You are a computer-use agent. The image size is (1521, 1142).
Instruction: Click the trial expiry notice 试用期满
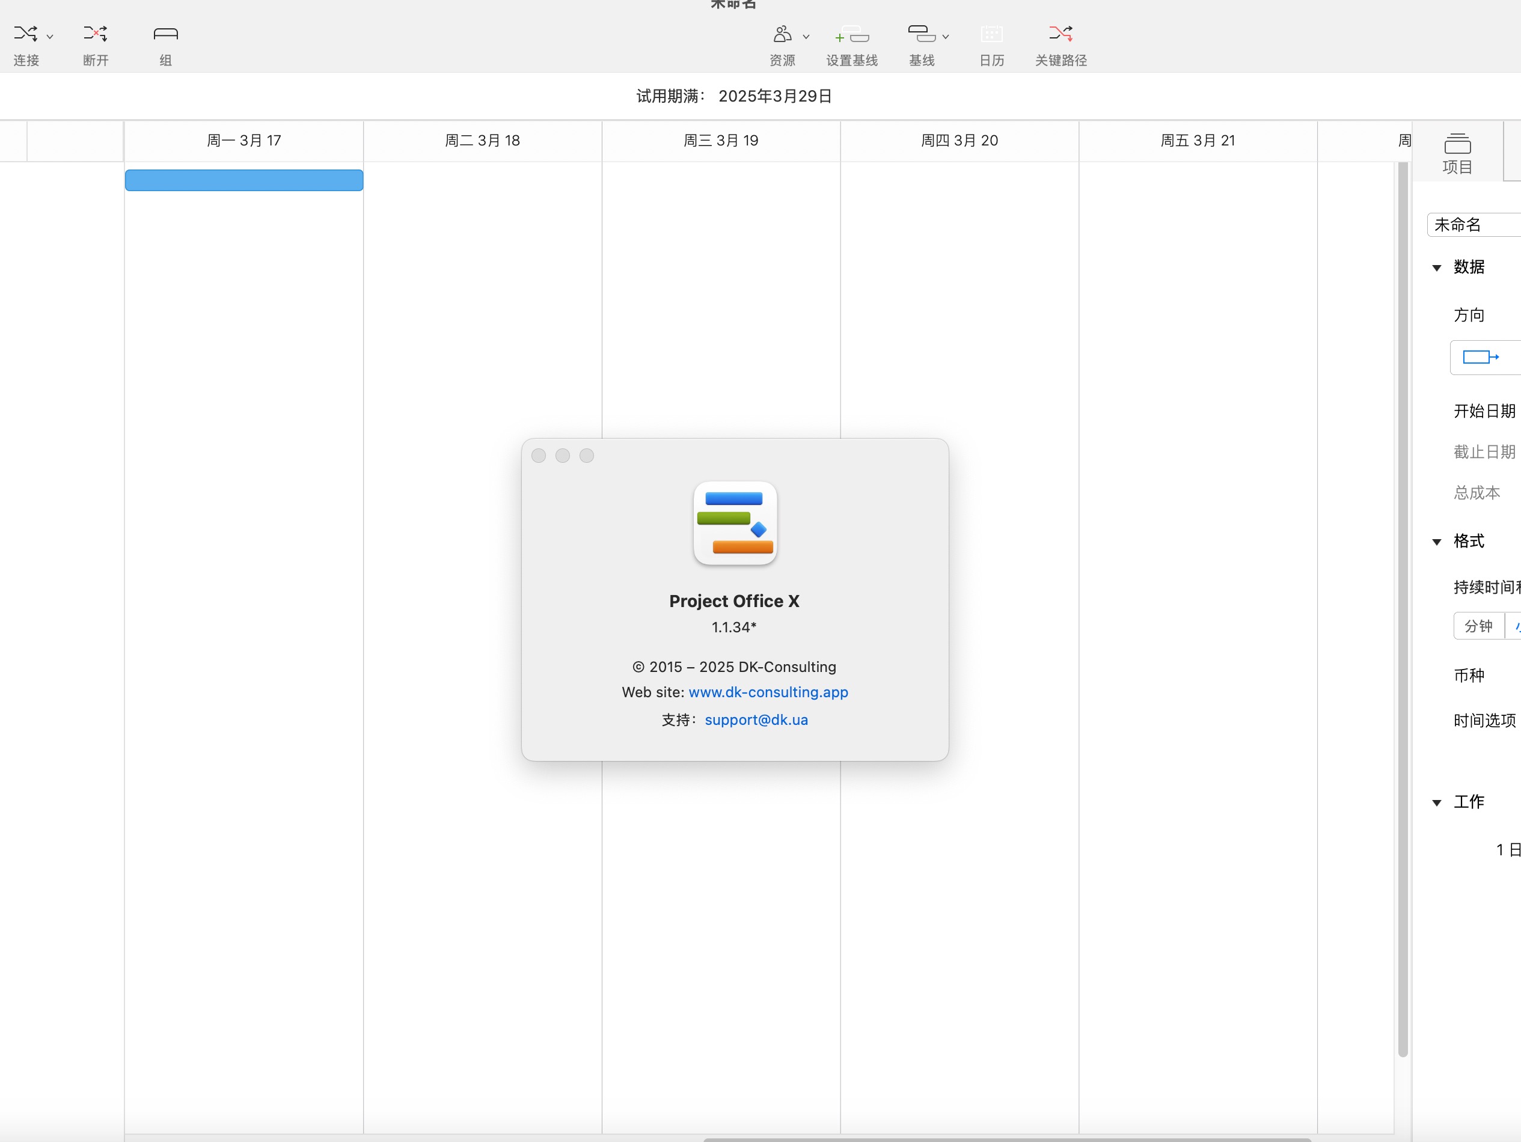pyautogui.click(x=735, y=96)
